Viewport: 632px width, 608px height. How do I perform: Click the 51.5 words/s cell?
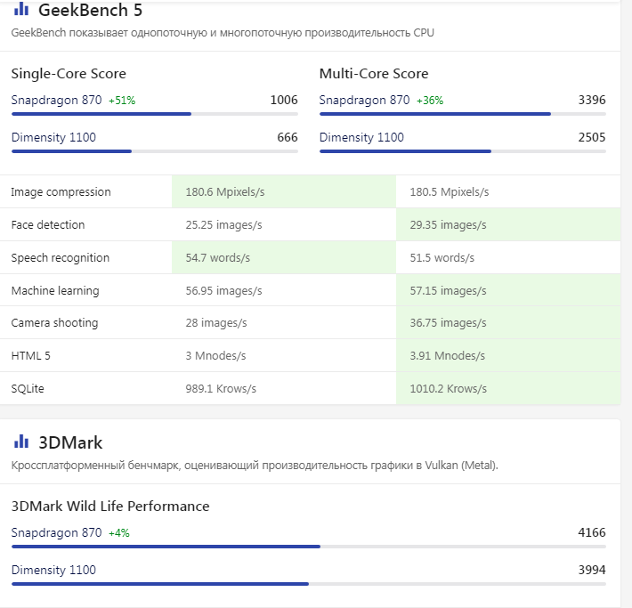coord(508,258)
